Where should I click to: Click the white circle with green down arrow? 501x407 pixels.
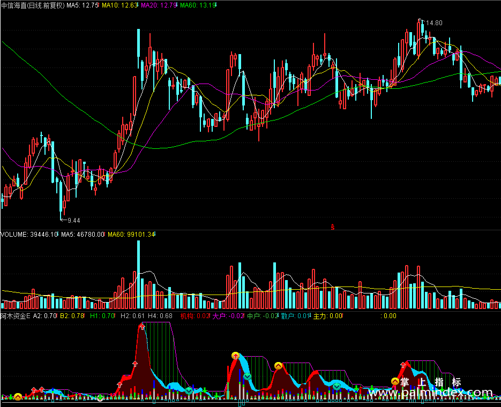[x=100, y=398]
